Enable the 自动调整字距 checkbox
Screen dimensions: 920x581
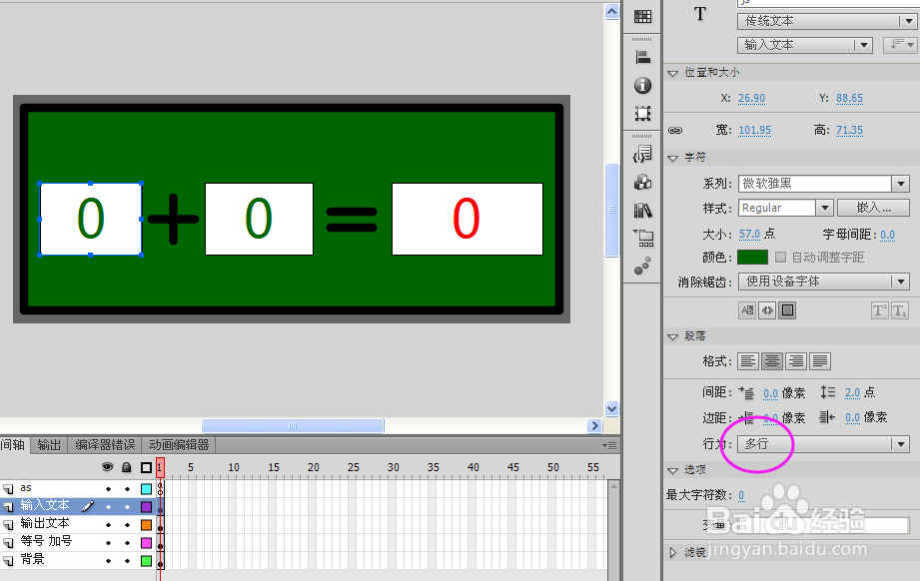coord(783,258)
